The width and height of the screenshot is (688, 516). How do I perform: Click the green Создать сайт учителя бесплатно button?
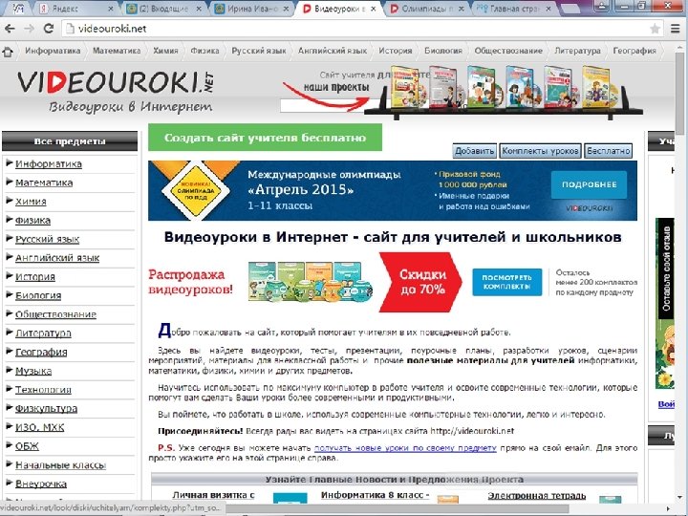[x=265, y=138]
